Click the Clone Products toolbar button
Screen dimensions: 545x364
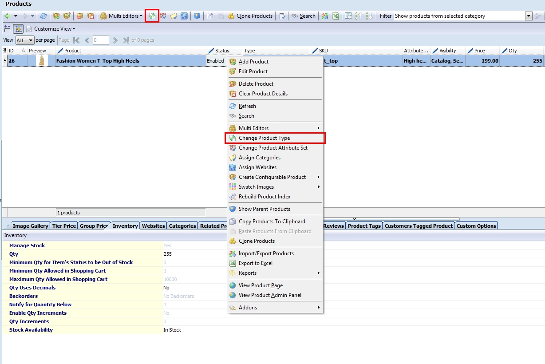click(250, 16)
